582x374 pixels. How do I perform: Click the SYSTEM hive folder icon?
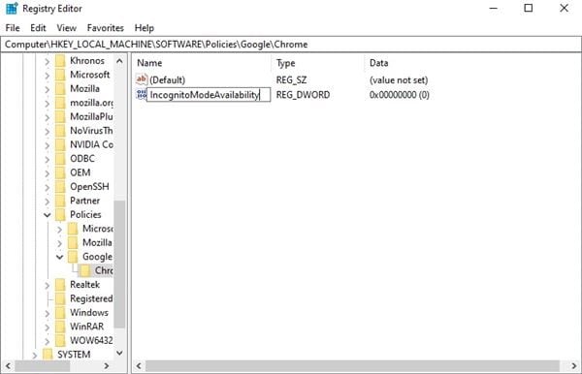pos(48,355)
